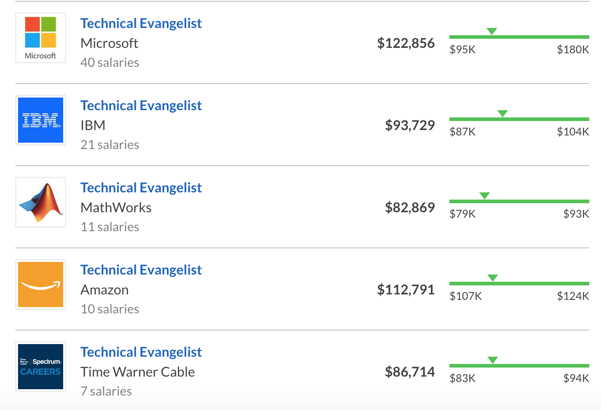Select the 21 salaries text for IBM
601x410 pixels.
point(110,145)
